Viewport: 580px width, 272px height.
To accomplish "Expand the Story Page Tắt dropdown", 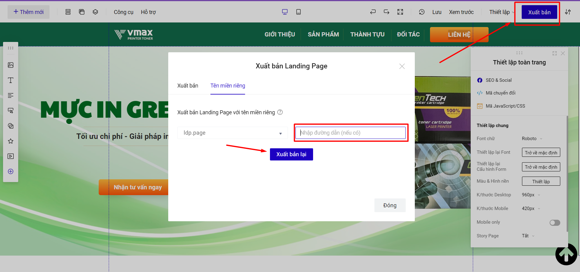I will (x=528, y=236).
